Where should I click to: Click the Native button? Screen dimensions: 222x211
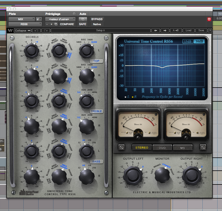(97, 24)
